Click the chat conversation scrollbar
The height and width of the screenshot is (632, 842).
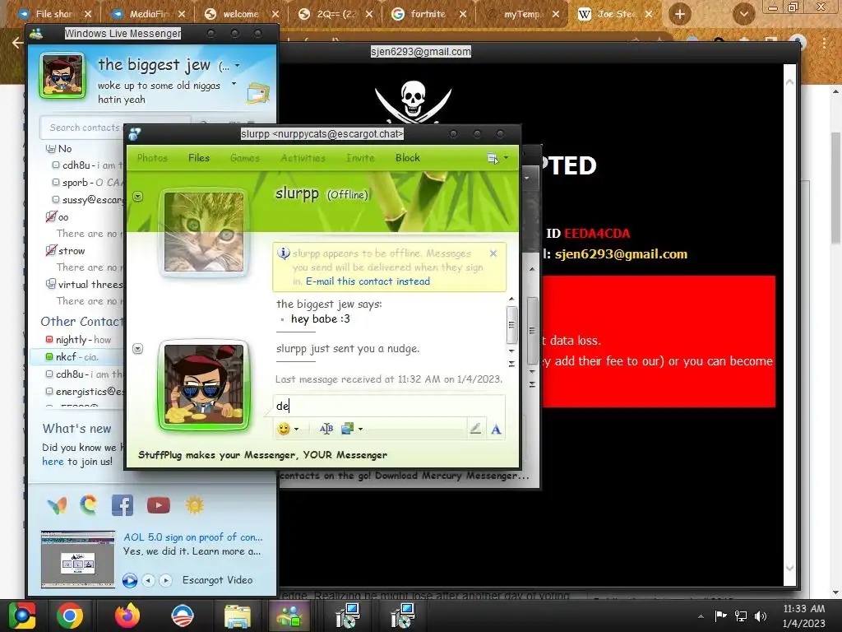coord(511,324)
